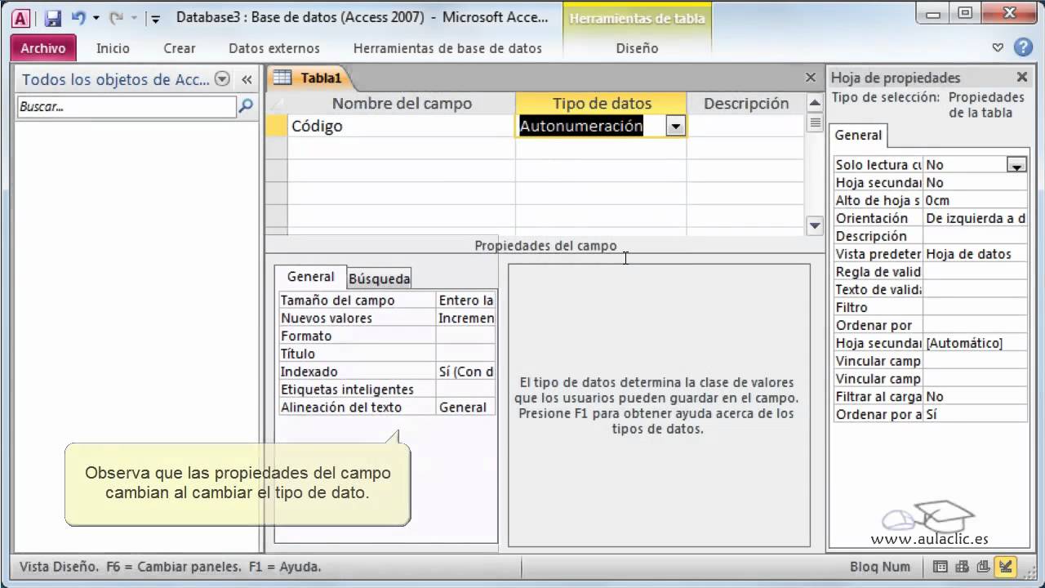
Task: Click the Alto de hoja 0cm value
Action: [975, 201]
